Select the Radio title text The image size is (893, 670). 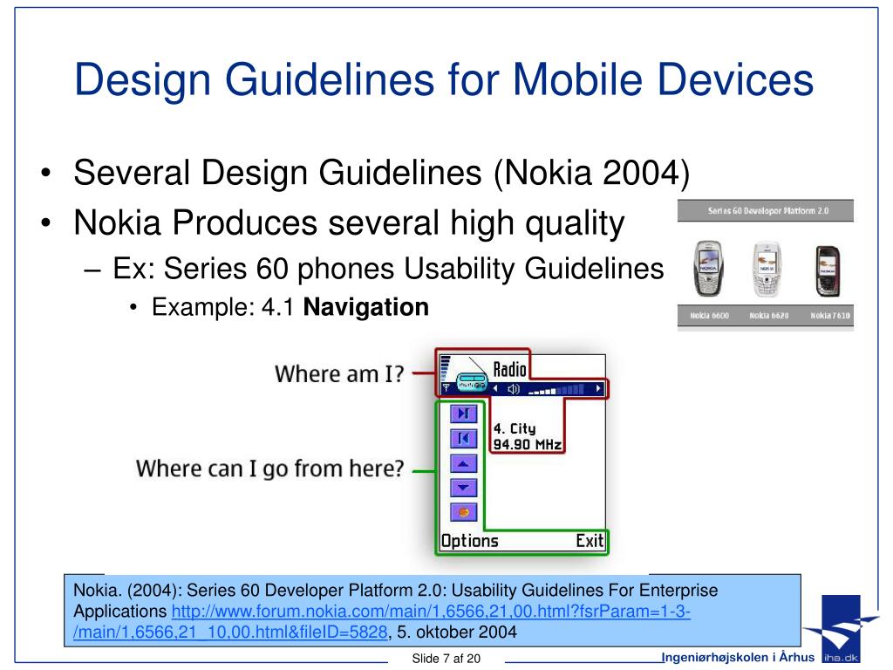pos(509,370)
